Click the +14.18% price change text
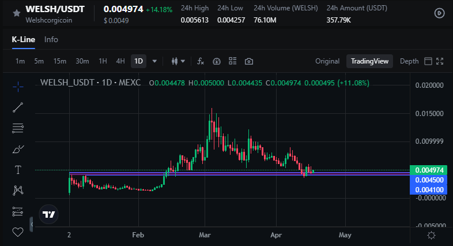 [159, 10]
